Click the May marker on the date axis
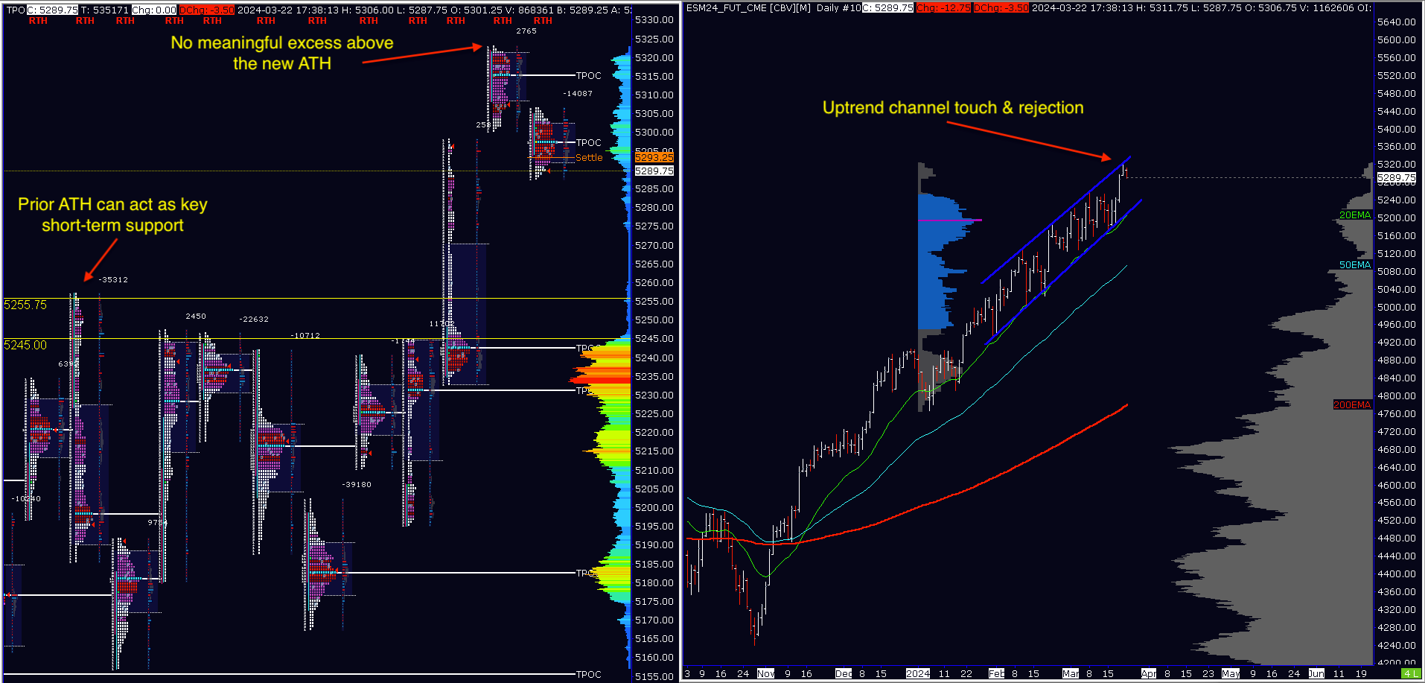1425x683 pixels. tap(1231, 673)
